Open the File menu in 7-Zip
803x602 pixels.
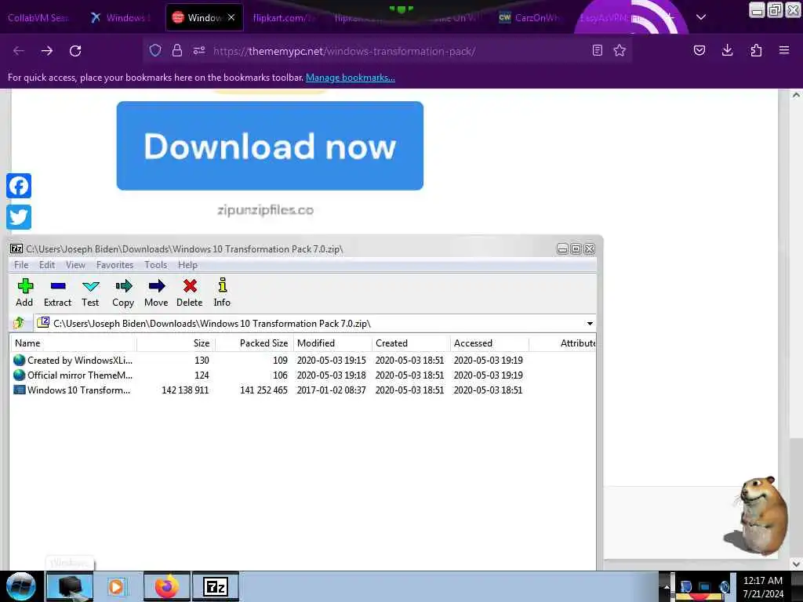coord(21,265)
